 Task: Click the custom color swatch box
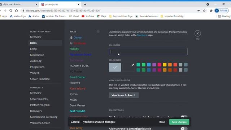pyautogui.click(x=128, y=68)
